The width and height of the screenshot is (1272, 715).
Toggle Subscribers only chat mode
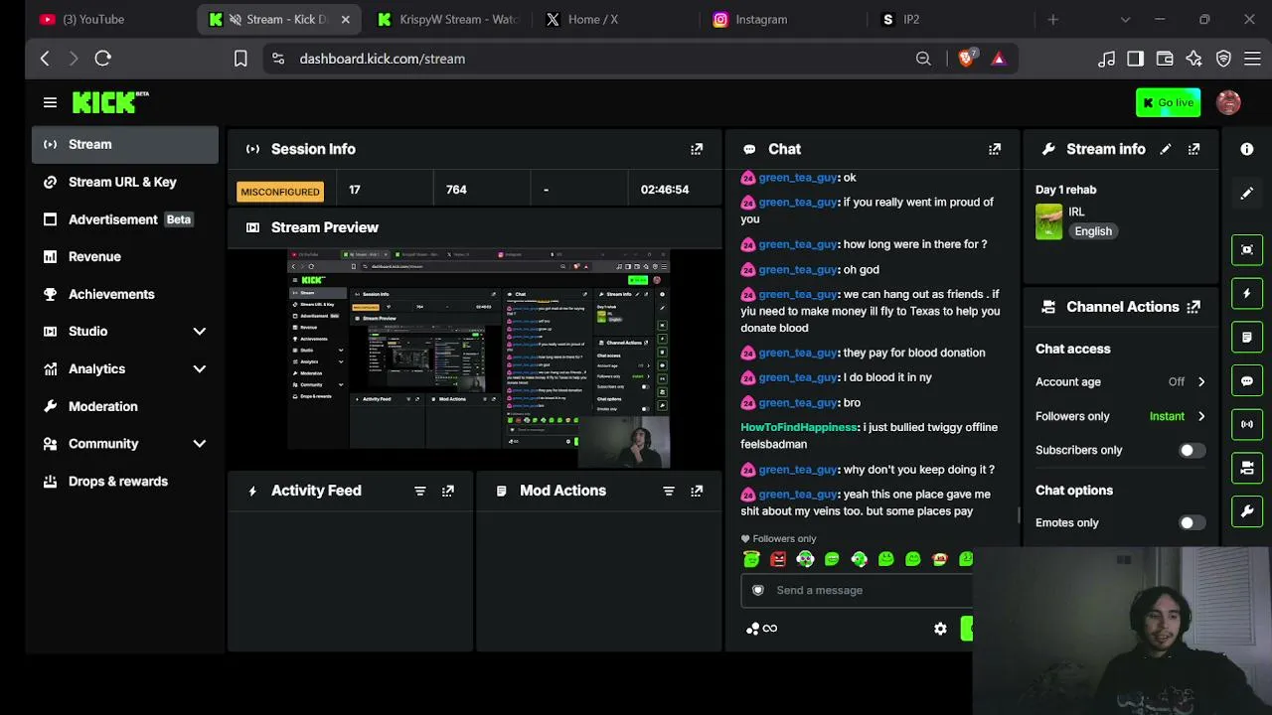pyautogui.click(x=1191, y=450)
